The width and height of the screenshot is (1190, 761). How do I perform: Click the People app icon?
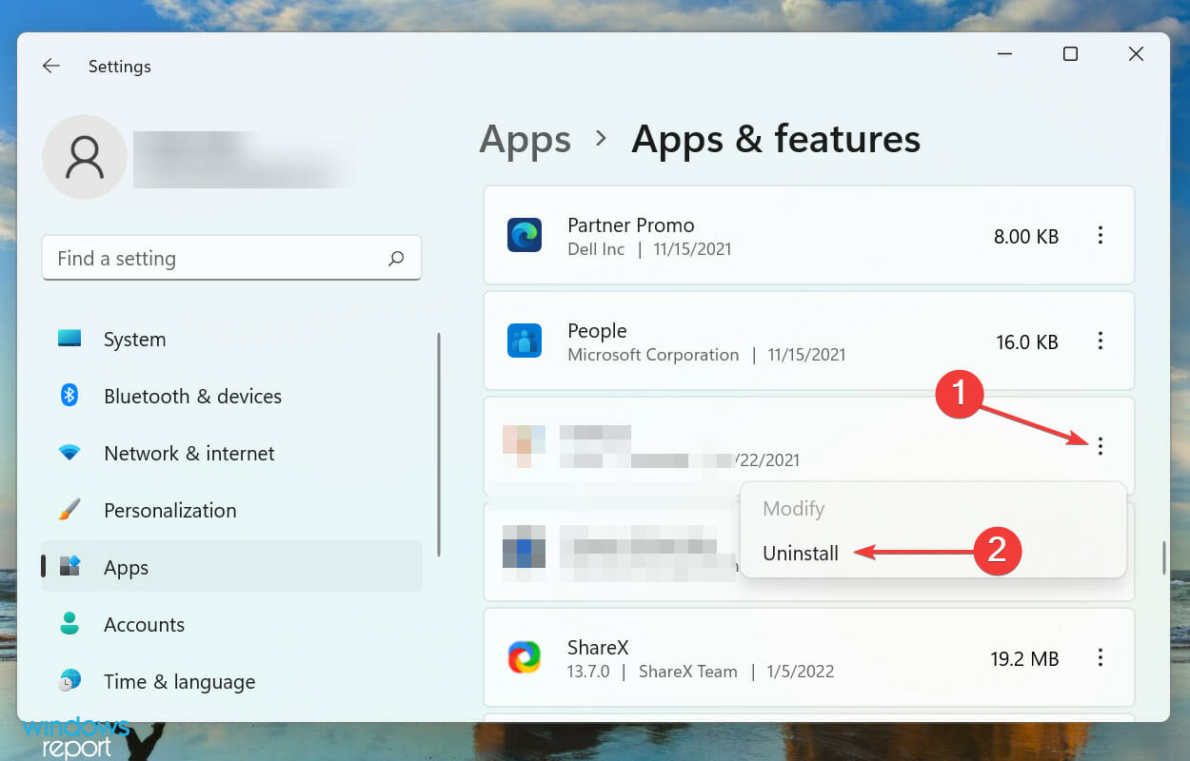point(525,341)
